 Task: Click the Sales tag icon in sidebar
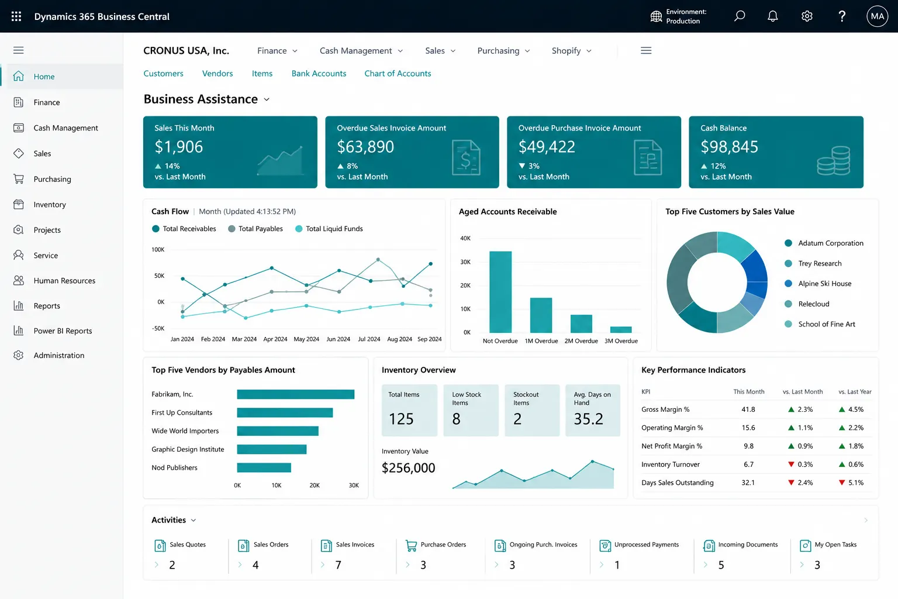19,153
